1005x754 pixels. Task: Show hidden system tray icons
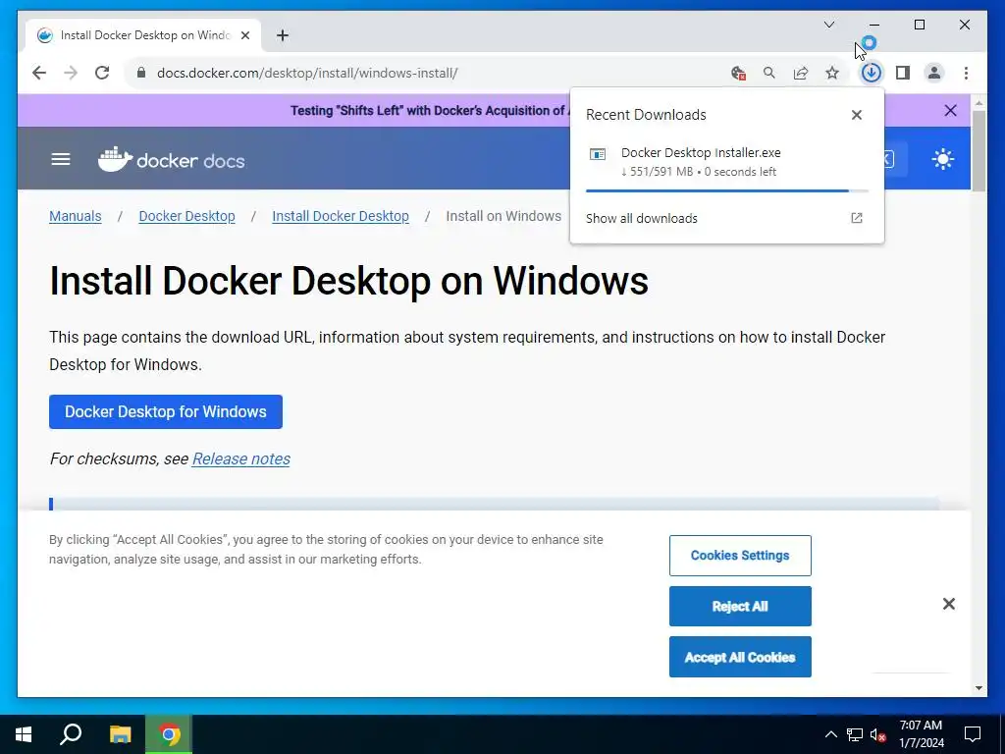coord(830,734)
